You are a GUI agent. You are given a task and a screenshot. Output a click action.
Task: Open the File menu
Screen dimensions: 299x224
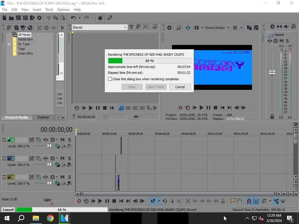5,10
